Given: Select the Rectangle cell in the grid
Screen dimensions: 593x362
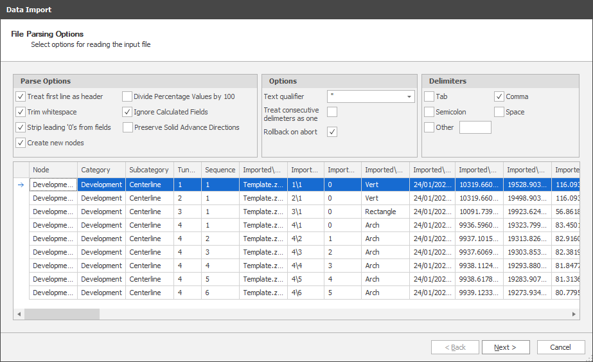Looking at the screenshot, I should tap(385, 212).
